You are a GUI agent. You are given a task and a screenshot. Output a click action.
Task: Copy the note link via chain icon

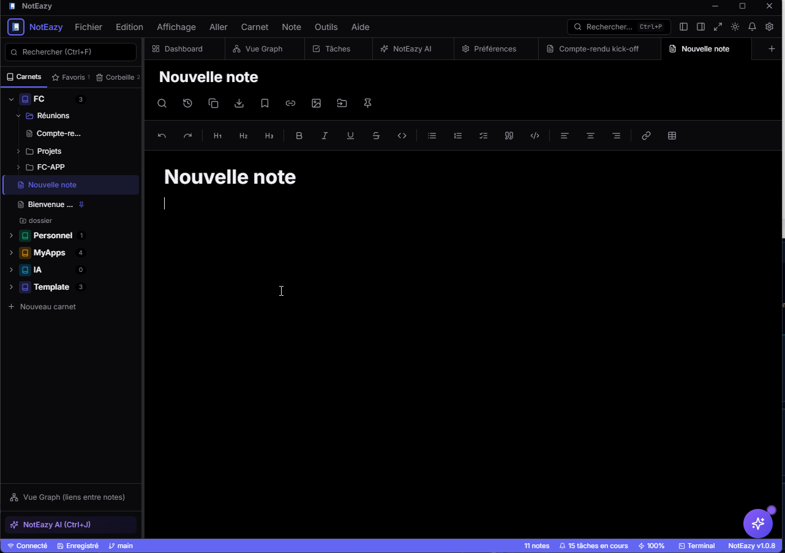(290, 103)
